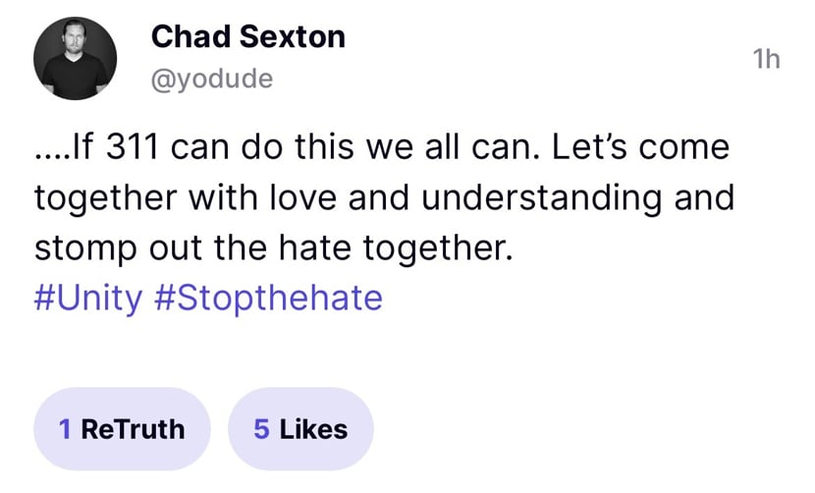View the 5 Likes list
The height and width of the screenshot is (493, 815).
point(300,429)
